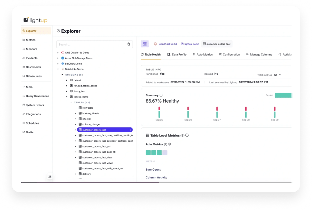Open the Summary info icon

161,95
